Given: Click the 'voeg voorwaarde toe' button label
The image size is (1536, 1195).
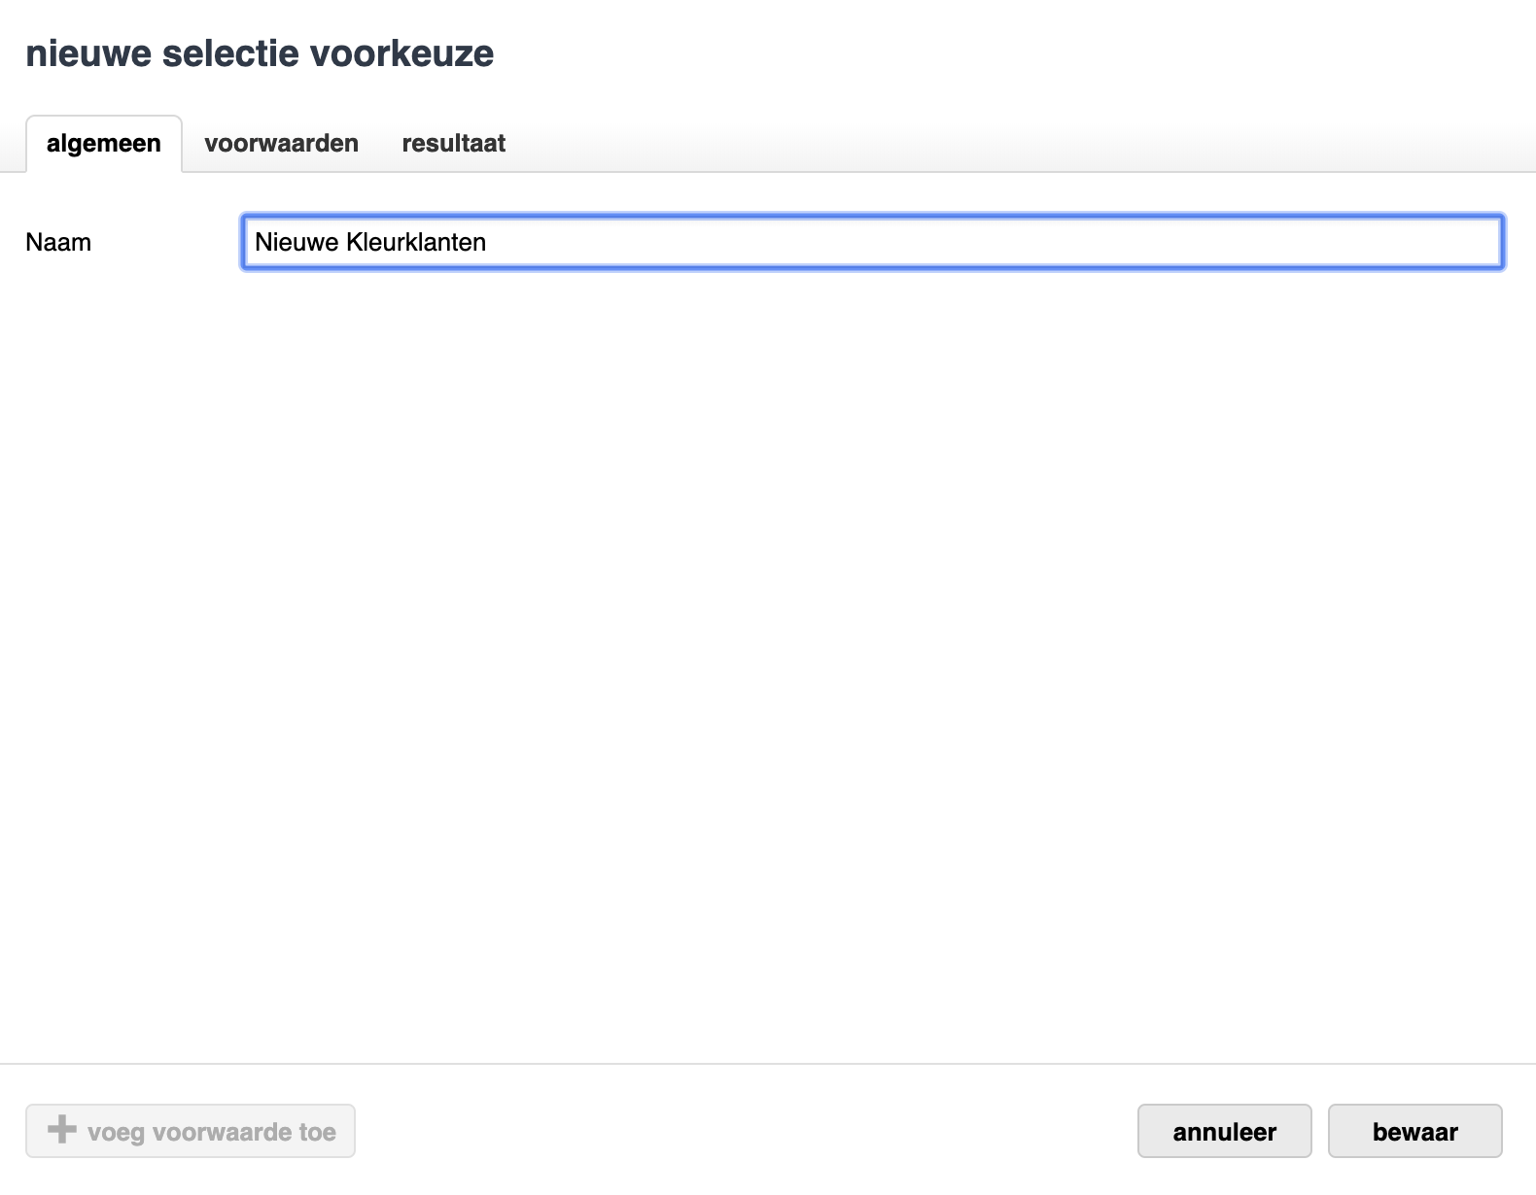Looking at the screenshot, I should coord(211,1132).
